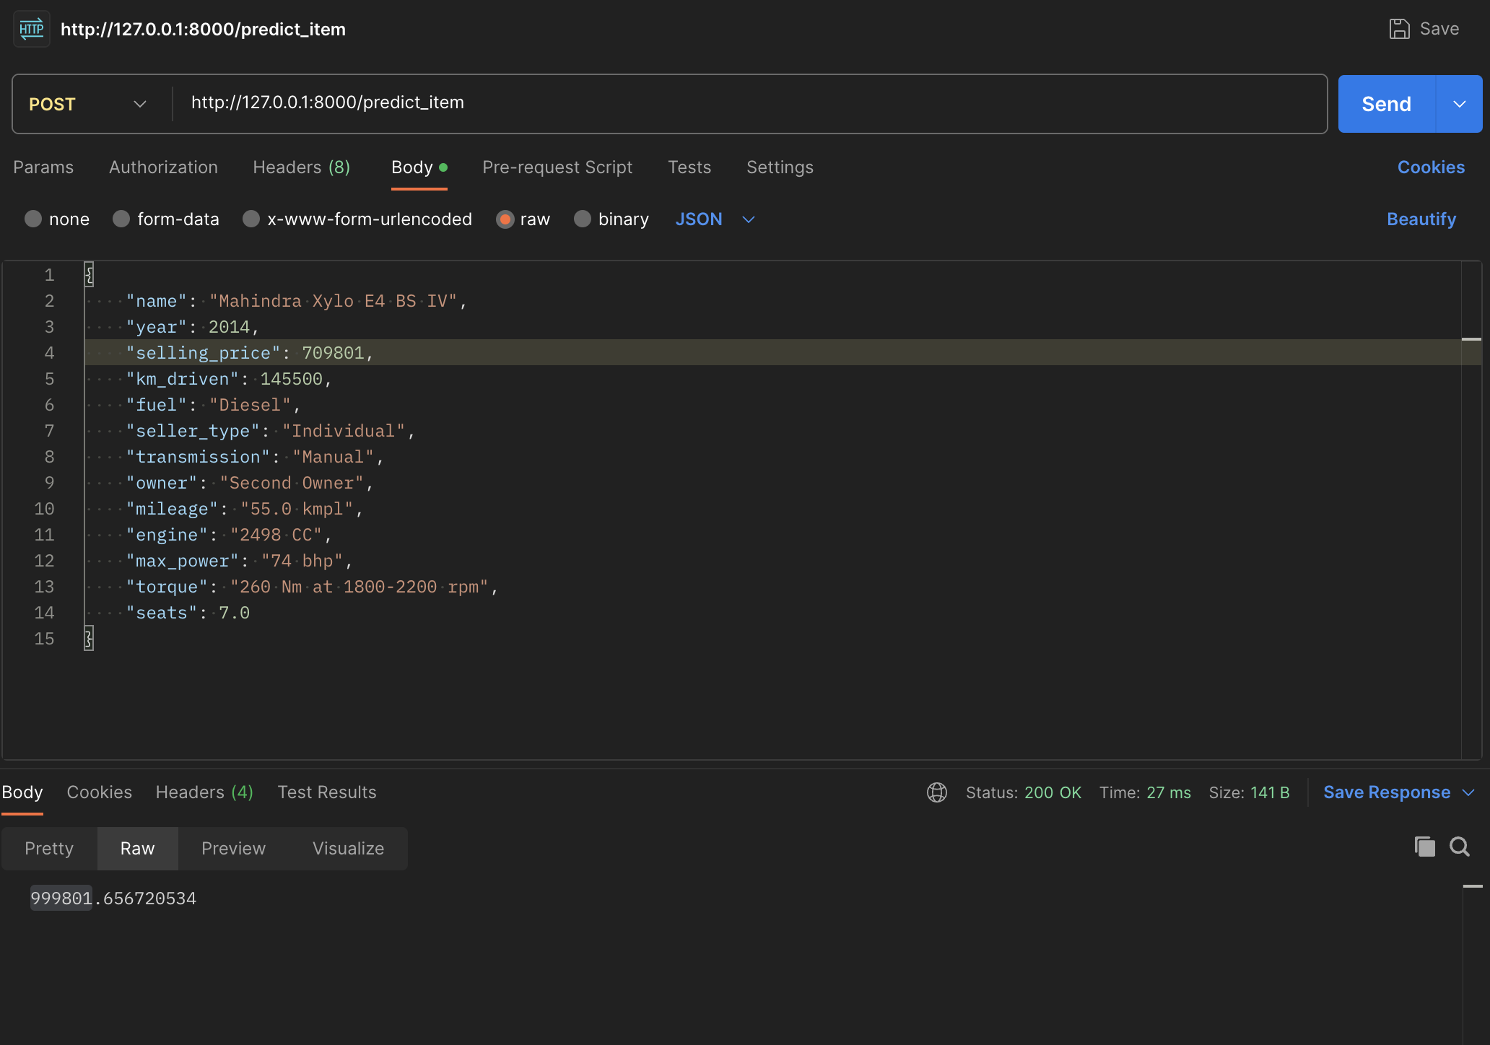The height and width of the screenshot is (1045, 1490).
Task: Click the Save floppy disk icon
Action: click(x=1399, y=29)
